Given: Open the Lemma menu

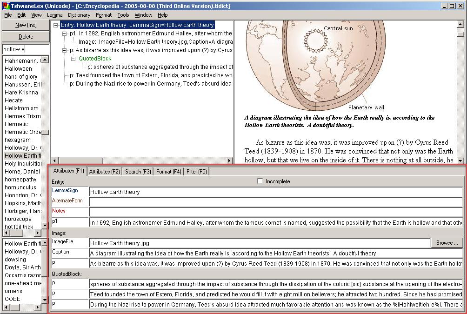Looking at the screenshot, I should tap(54, 15).
